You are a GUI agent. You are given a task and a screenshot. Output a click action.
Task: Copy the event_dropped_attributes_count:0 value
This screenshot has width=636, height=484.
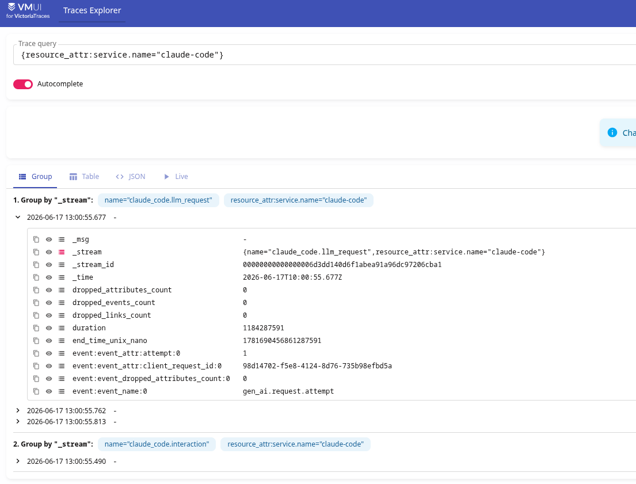coord(36,379)
